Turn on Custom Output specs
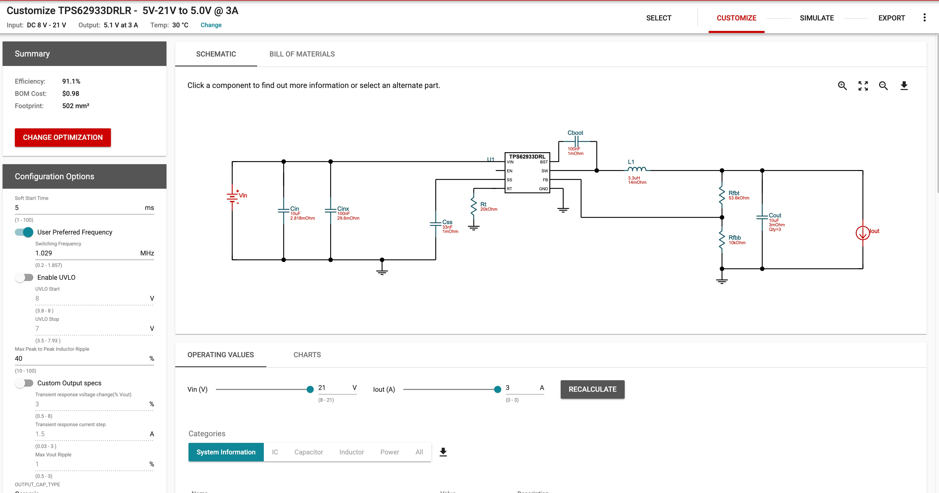Viewport: 939px width, 493px height. point(24,383)
